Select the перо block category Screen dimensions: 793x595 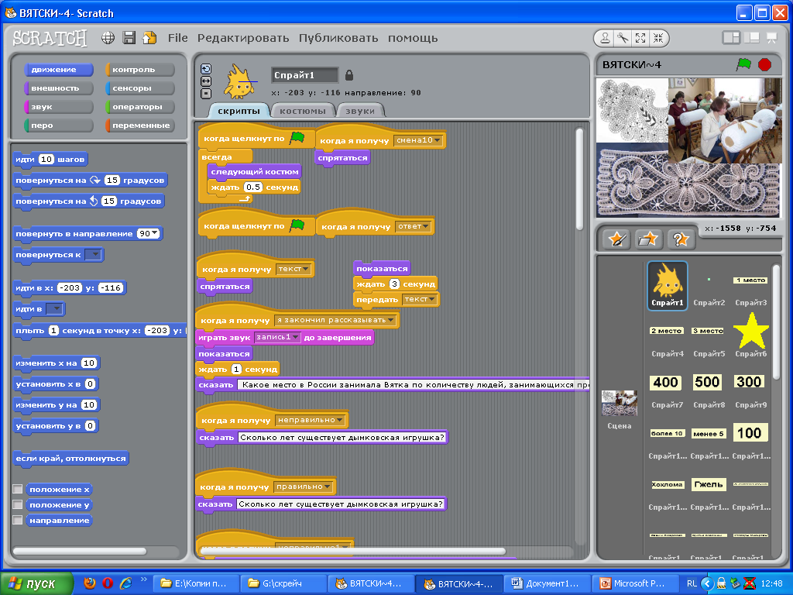pyautogui.click(x=59, y=126)
